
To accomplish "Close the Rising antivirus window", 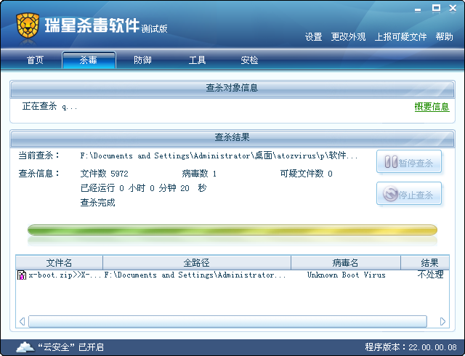I will click(453, 8).
